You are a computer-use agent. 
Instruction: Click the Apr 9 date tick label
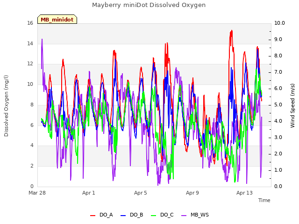pyautogui.click(x=192, y=193)
